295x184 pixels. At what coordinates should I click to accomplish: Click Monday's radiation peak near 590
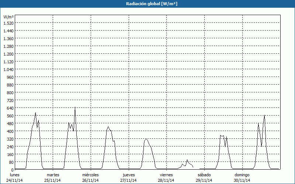tap(35, 113)
